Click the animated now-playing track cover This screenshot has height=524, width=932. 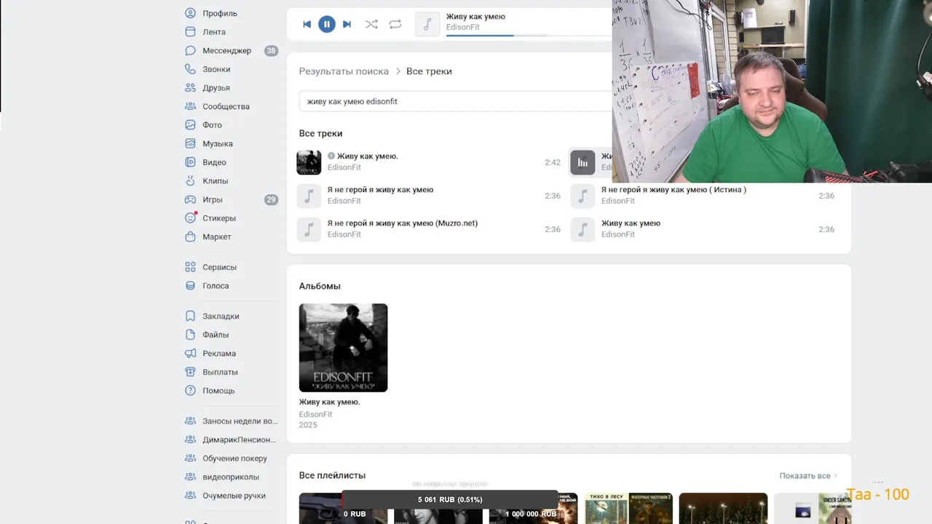point(582,162)
